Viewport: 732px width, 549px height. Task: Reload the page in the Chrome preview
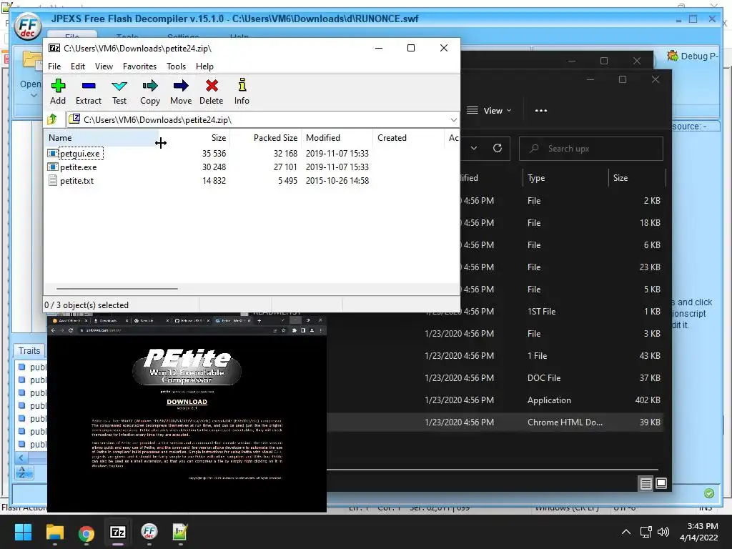point(71,330)
